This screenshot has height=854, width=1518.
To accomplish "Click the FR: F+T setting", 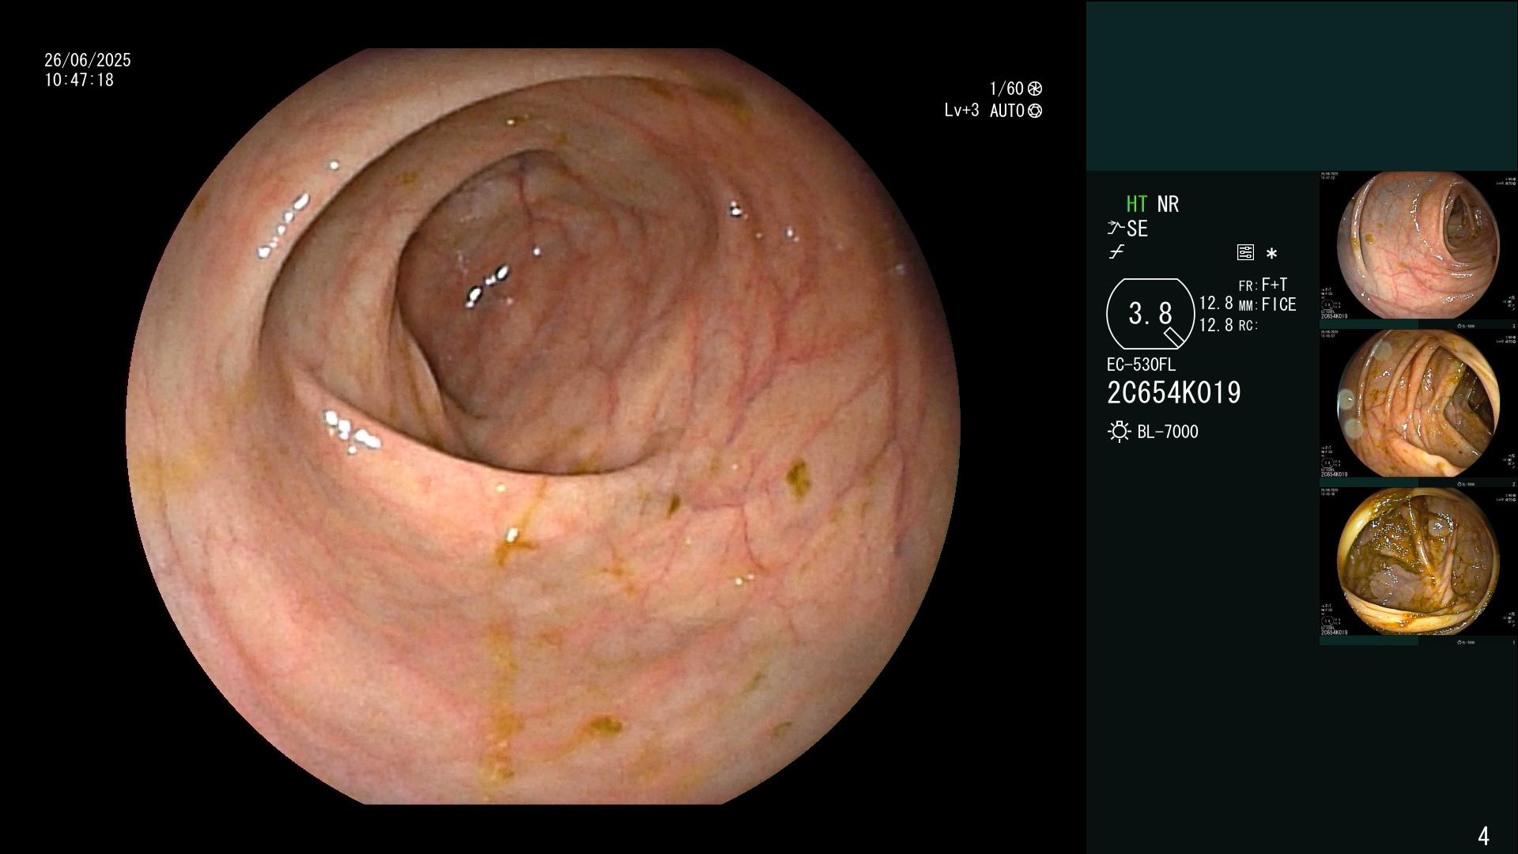I will pyautogui.click(x=1263, y=285).
